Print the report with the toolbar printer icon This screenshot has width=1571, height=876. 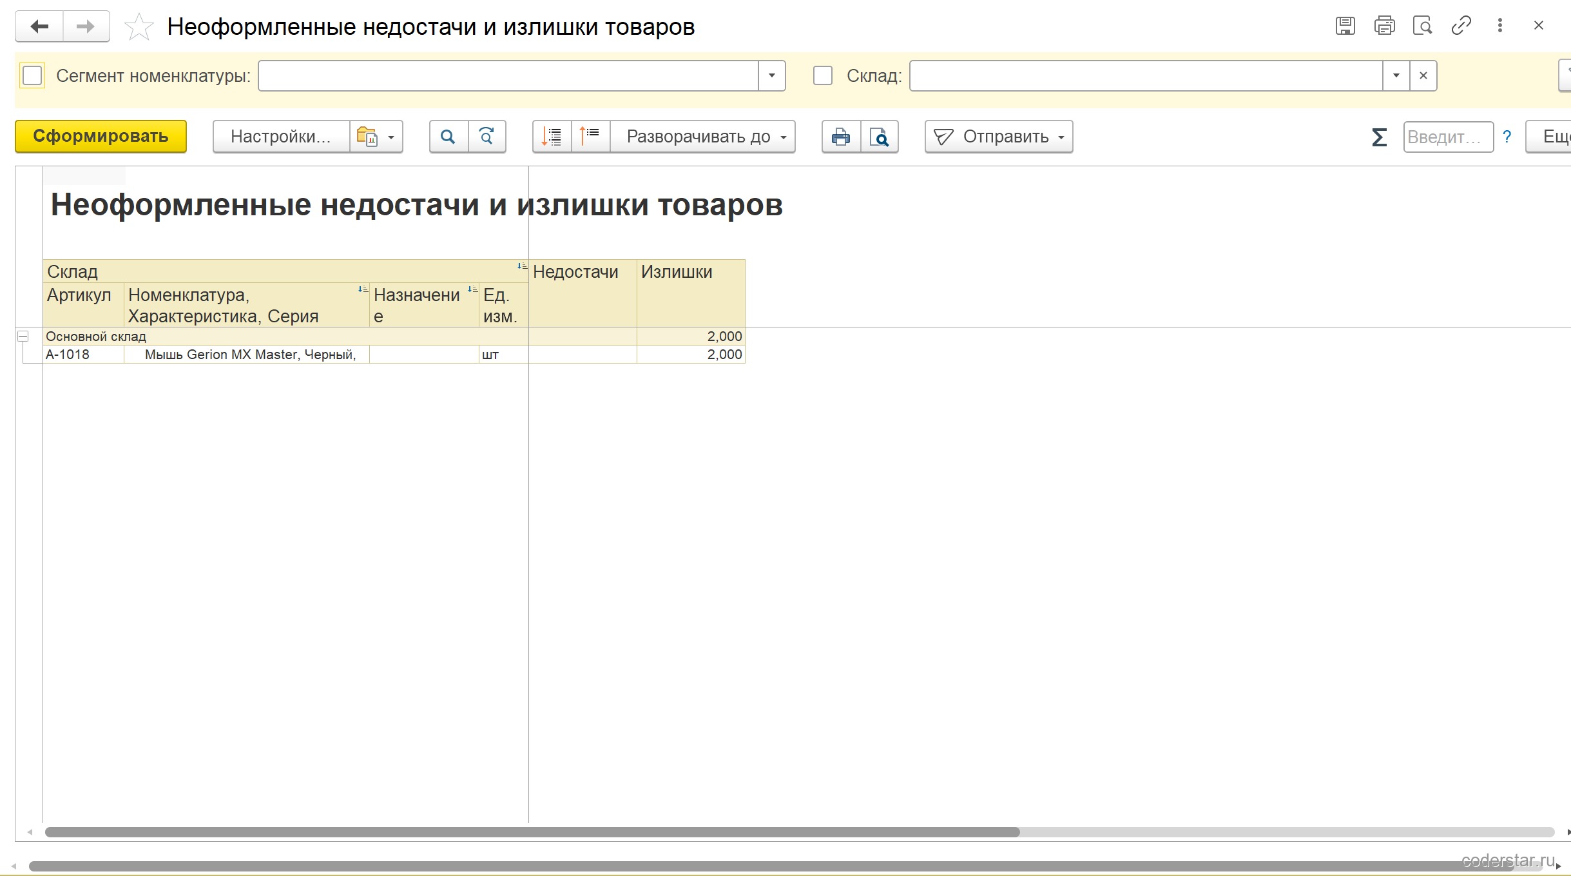(x=841, y=137)
